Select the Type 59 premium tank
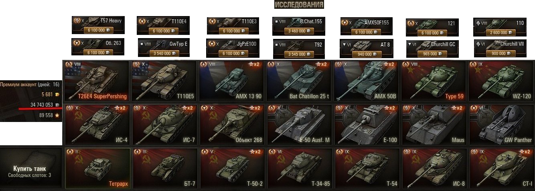 click(434, 81)
